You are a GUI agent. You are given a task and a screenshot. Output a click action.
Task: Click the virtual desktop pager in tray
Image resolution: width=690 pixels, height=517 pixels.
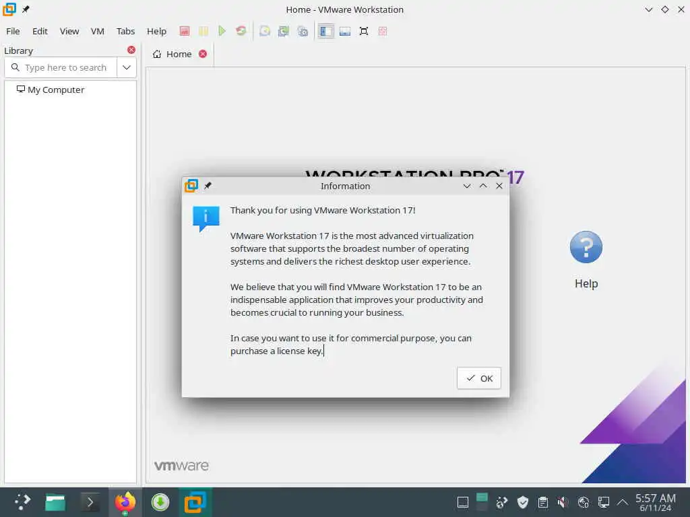(482, 502)
